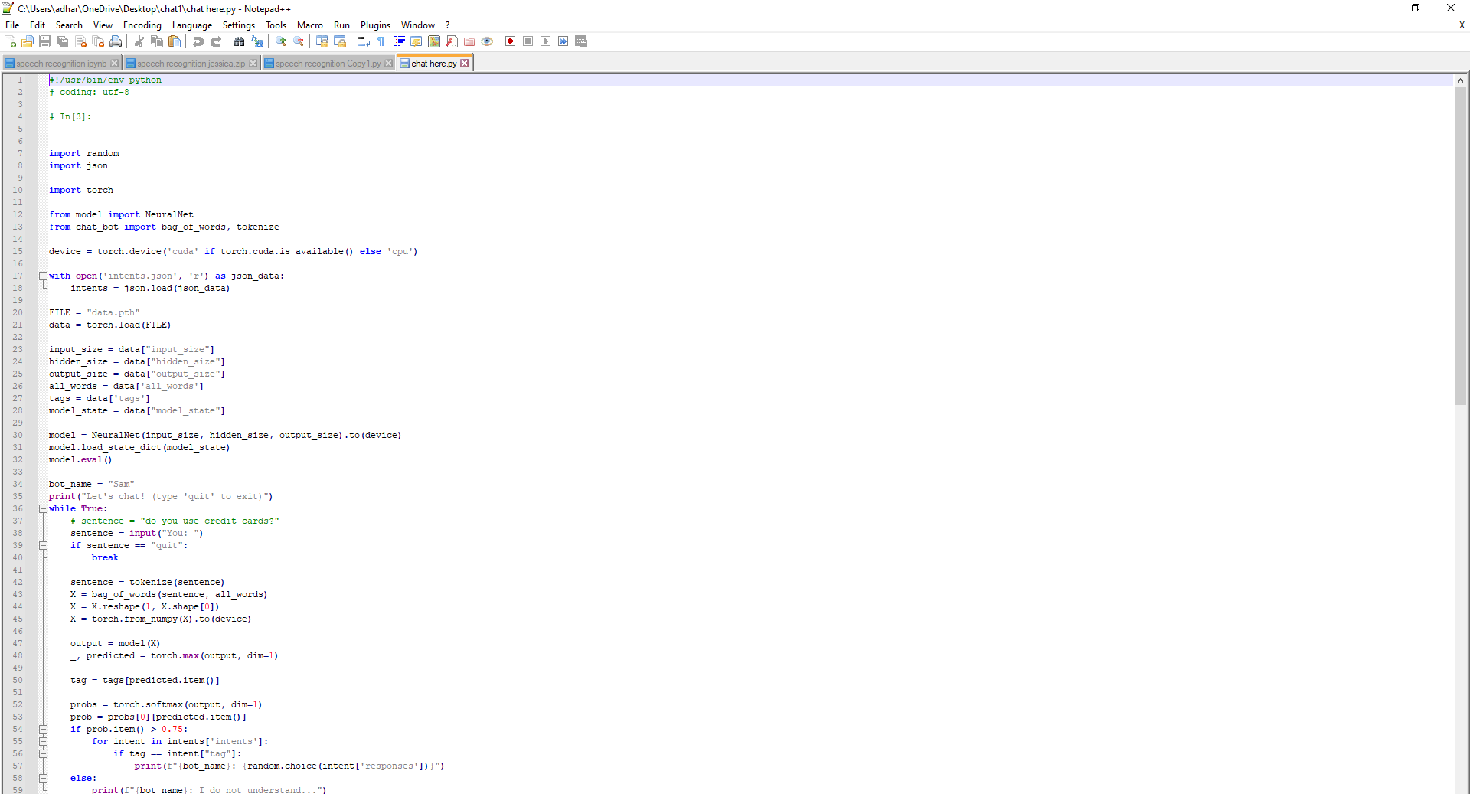The image size is (1470, 794).
Task: Collapse the 'with open' block at line 17
Action: [44, 276]
